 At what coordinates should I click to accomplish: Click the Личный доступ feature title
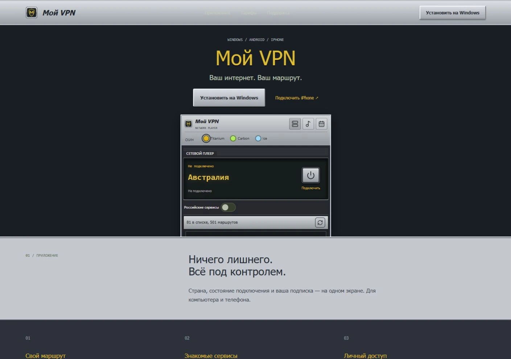point(365,356)
